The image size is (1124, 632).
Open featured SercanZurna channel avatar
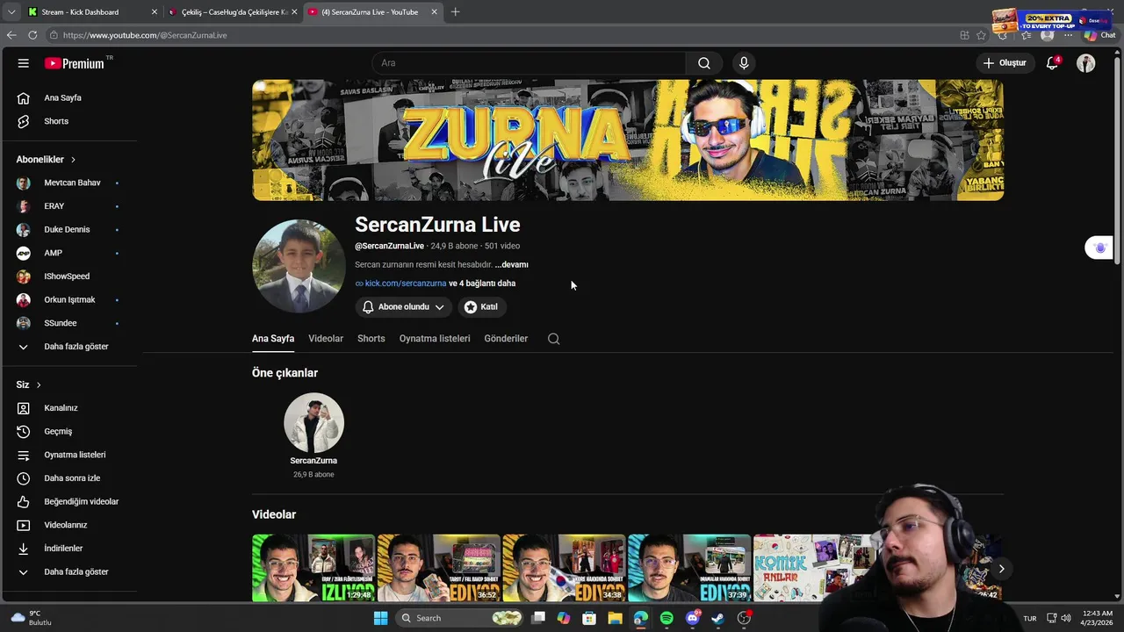click(x=313, y=423)
